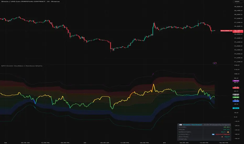The image size is (244, 144).
Task: Click the cyan 20.6 oscillator value label
Action: point(236,108)
